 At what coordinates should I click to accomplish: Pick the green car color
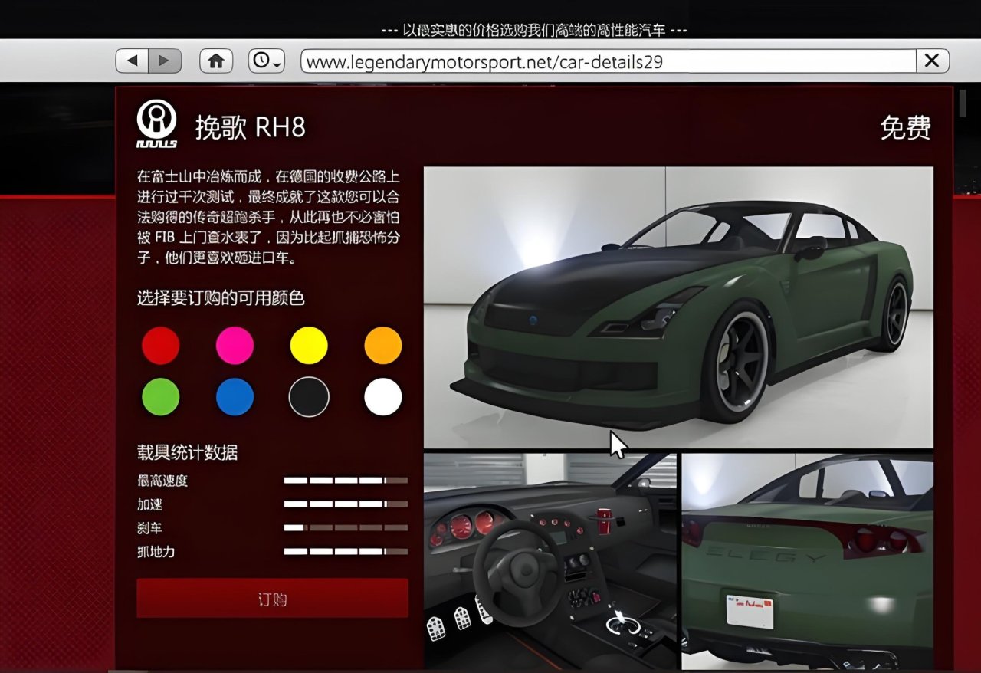click(161, 397)
